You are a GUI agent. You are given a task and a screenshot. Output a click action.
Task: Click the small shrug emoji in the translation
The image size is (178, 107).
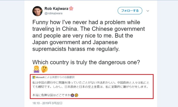click(x=72, y=95)
